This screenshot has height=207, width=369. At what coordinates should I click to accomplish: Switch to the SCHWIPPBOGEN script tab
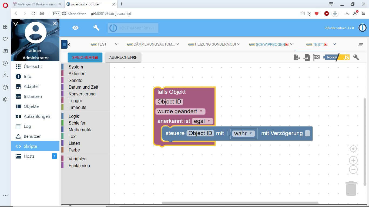coord(270,44)
